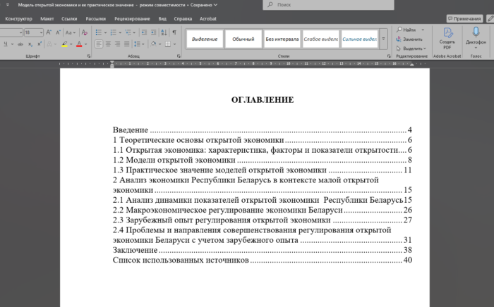
Task: Open the underline style dropdown arrow
Action: coord(12,44)
